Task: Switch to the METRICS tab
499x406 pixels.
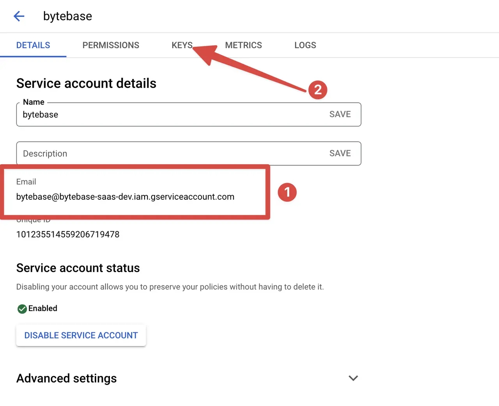Action: point(243,45)
